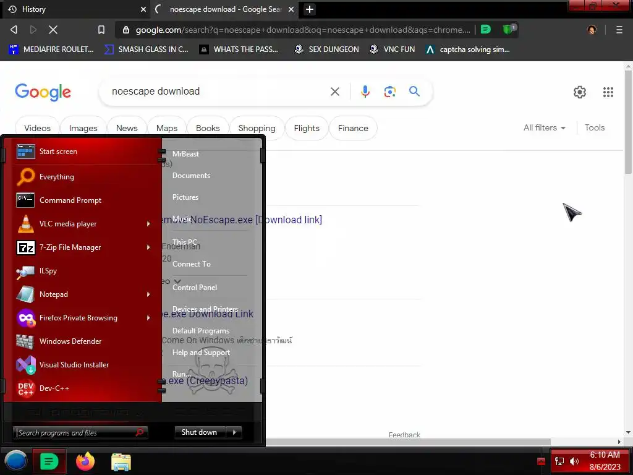
Task: Open a new tab with plus icon
Action: (310, 9)
